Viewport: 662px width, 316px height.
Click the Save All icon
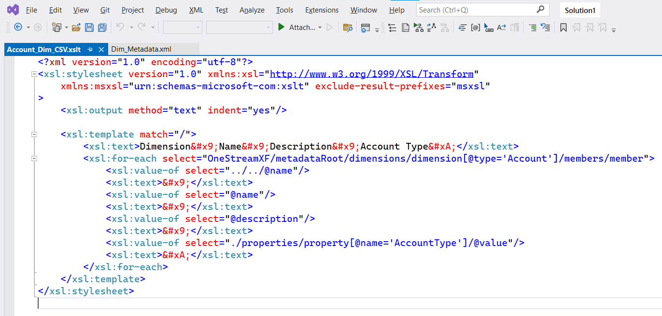pos(102,27)
